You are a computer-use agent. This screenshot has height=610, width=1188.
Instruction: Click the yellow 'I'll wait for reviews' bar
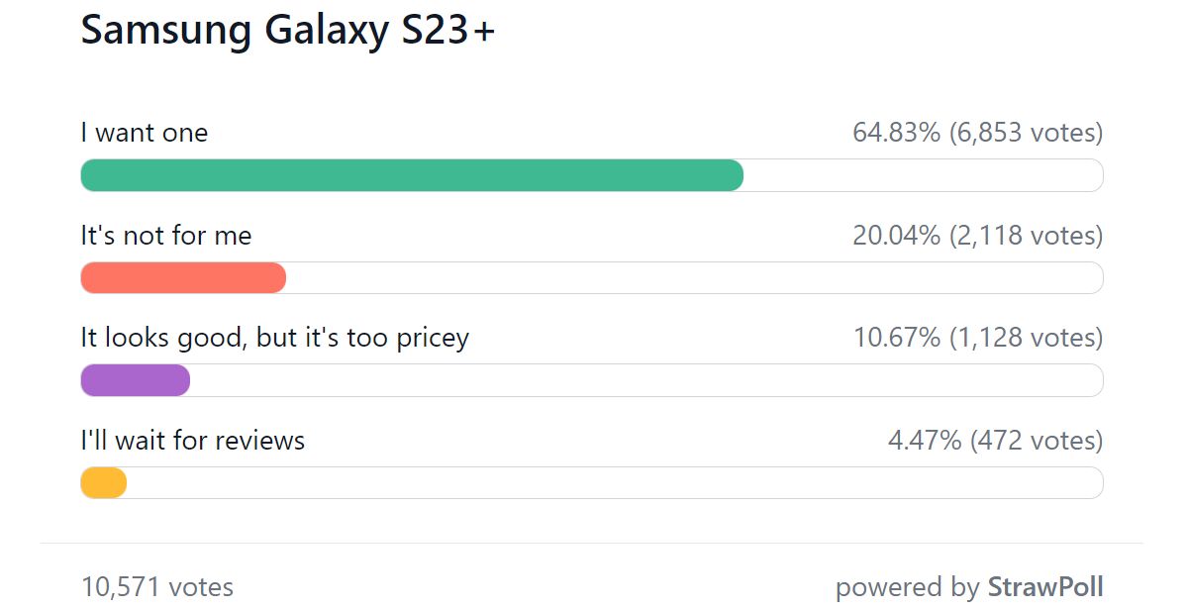103,483
